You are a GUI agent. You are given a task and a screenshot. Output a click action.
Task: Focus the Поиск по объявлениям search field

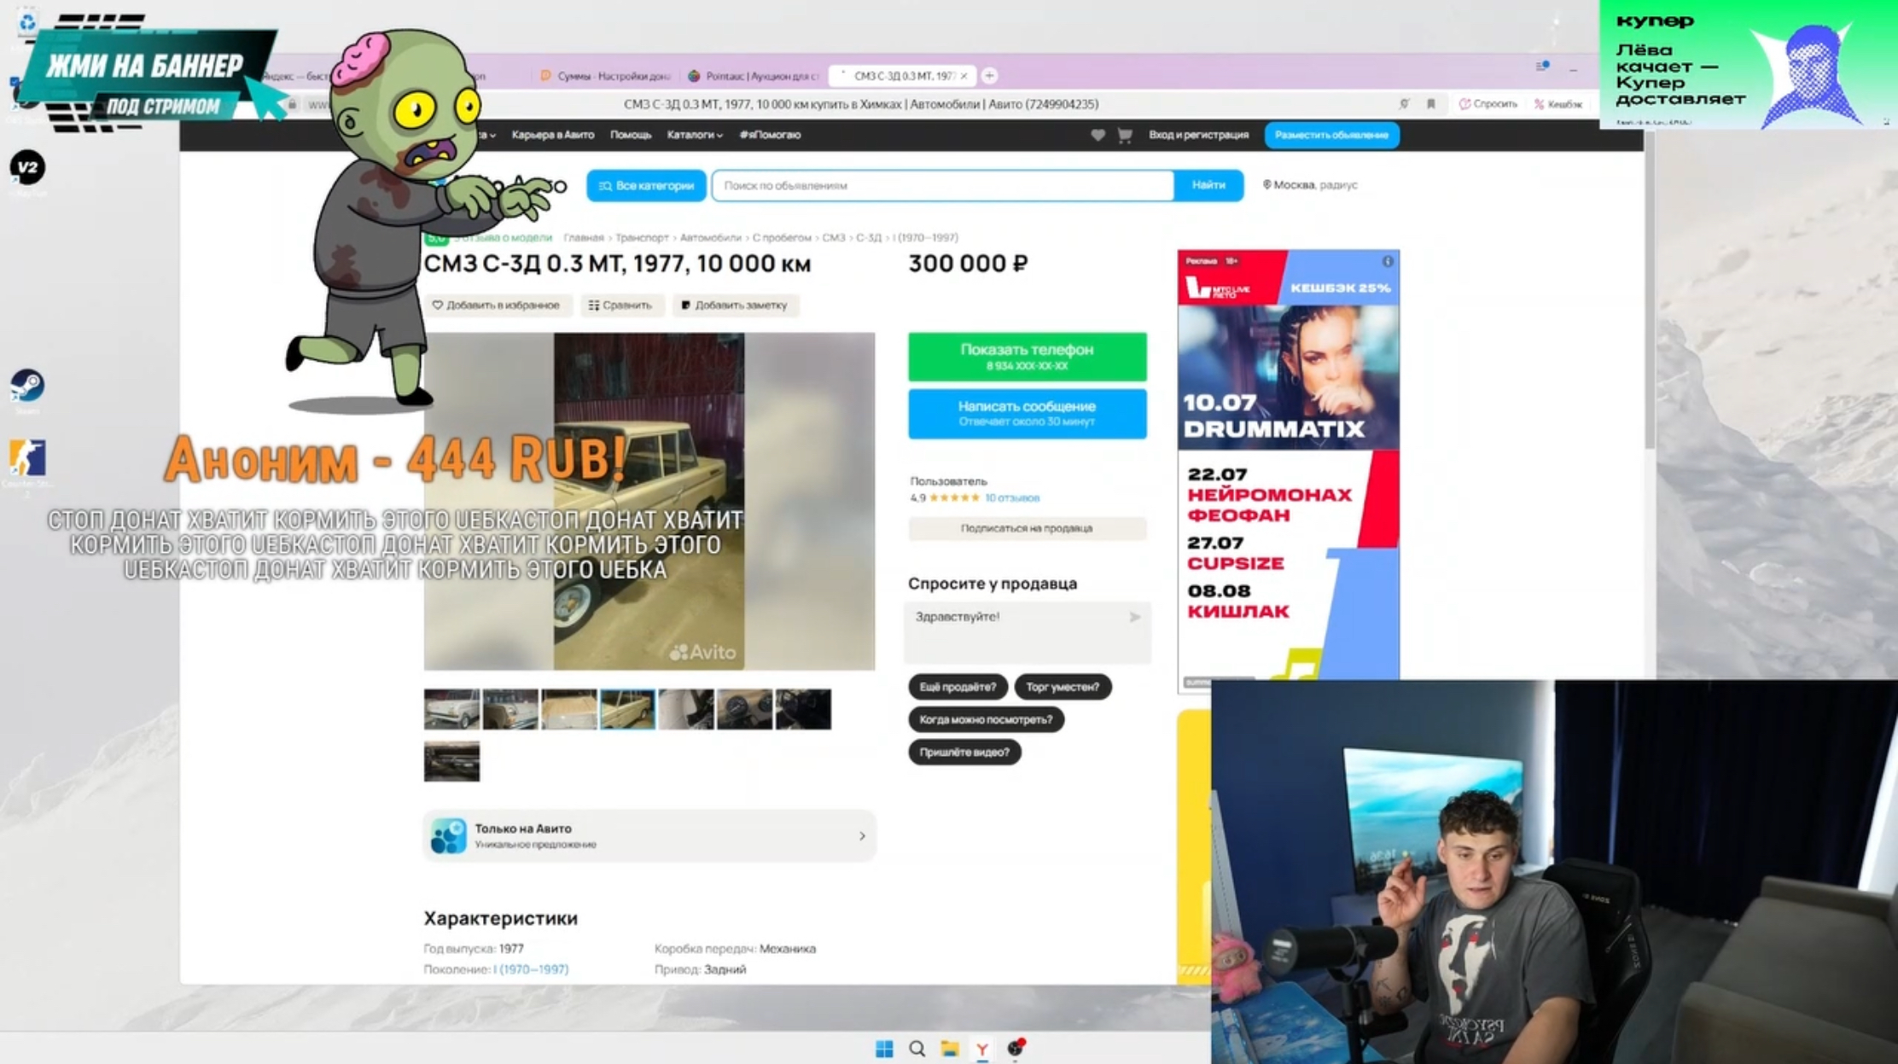coord(943,185)
